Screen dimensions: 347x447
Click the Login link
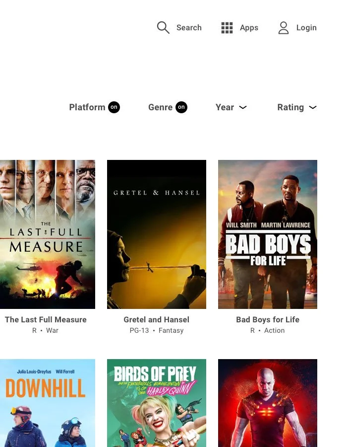pyautogui.click(x=306, y=28)
